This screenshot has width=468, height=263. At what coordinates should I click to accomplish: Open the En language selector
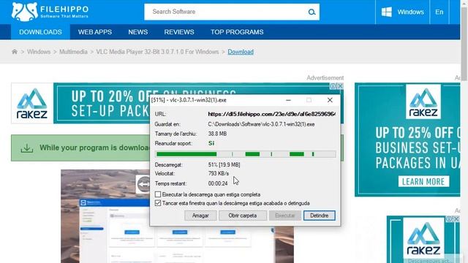tap(439, 12)
